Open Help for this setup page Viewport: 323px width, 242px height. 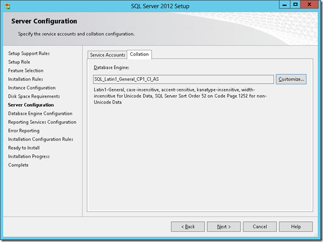296,226
